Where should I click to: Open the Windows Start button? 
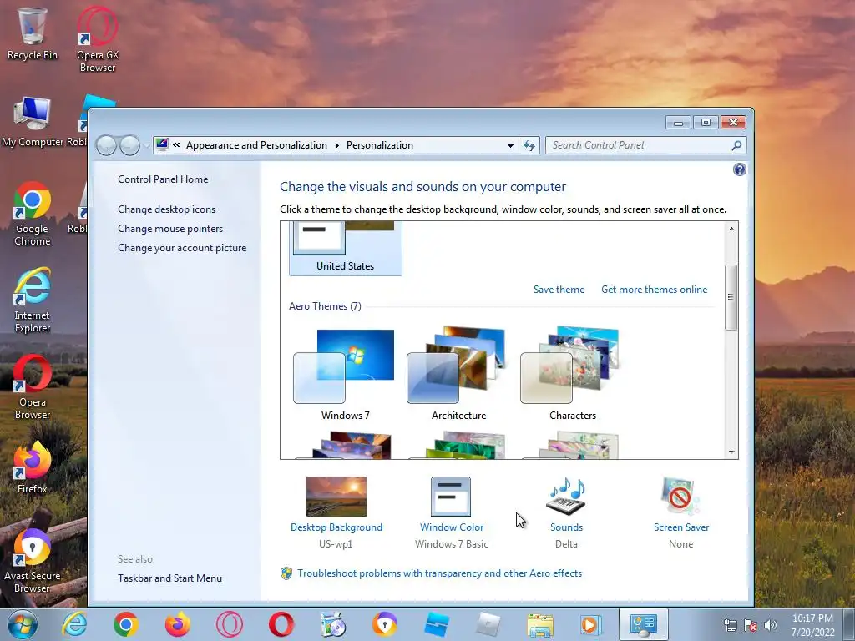pyautogui.click(x=23, y=624)
